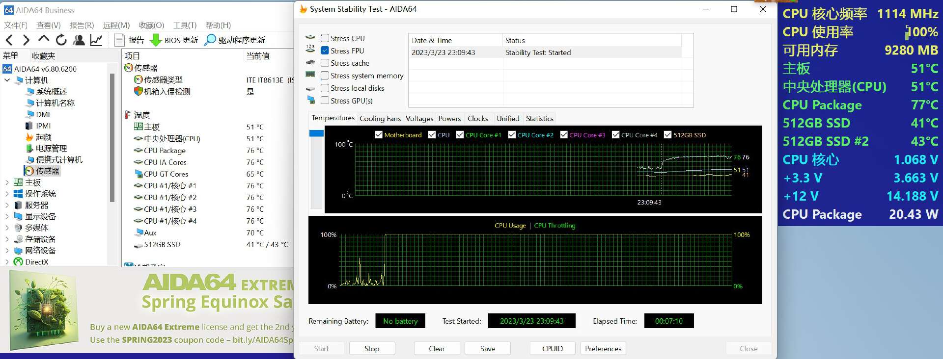
Task: Select the 操作系统 Windows logo icon
Action: click(x=18, y=194)
